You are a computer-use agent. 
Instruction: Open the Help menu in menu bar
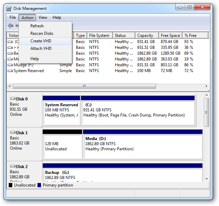pyautogui.click(x=57, y=17)
